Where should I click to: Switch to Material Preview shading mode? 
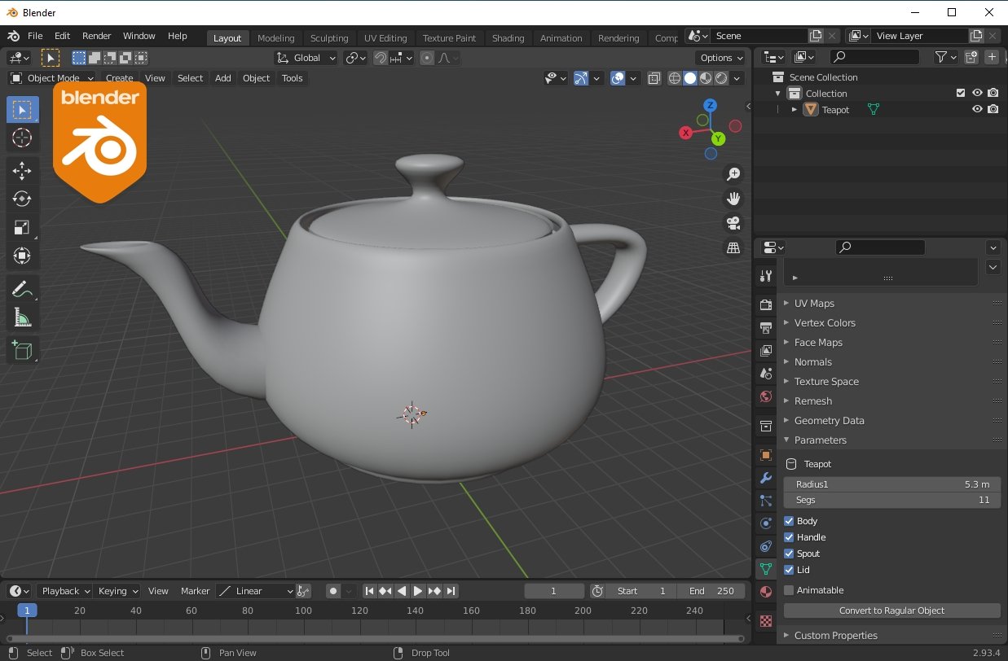pos(705,78)
